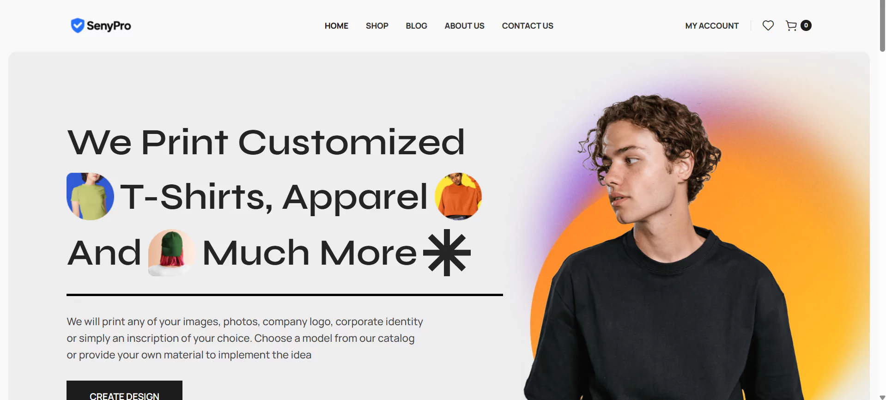
Task: Open MY ACCOUNT link
Action: (712, 26)
